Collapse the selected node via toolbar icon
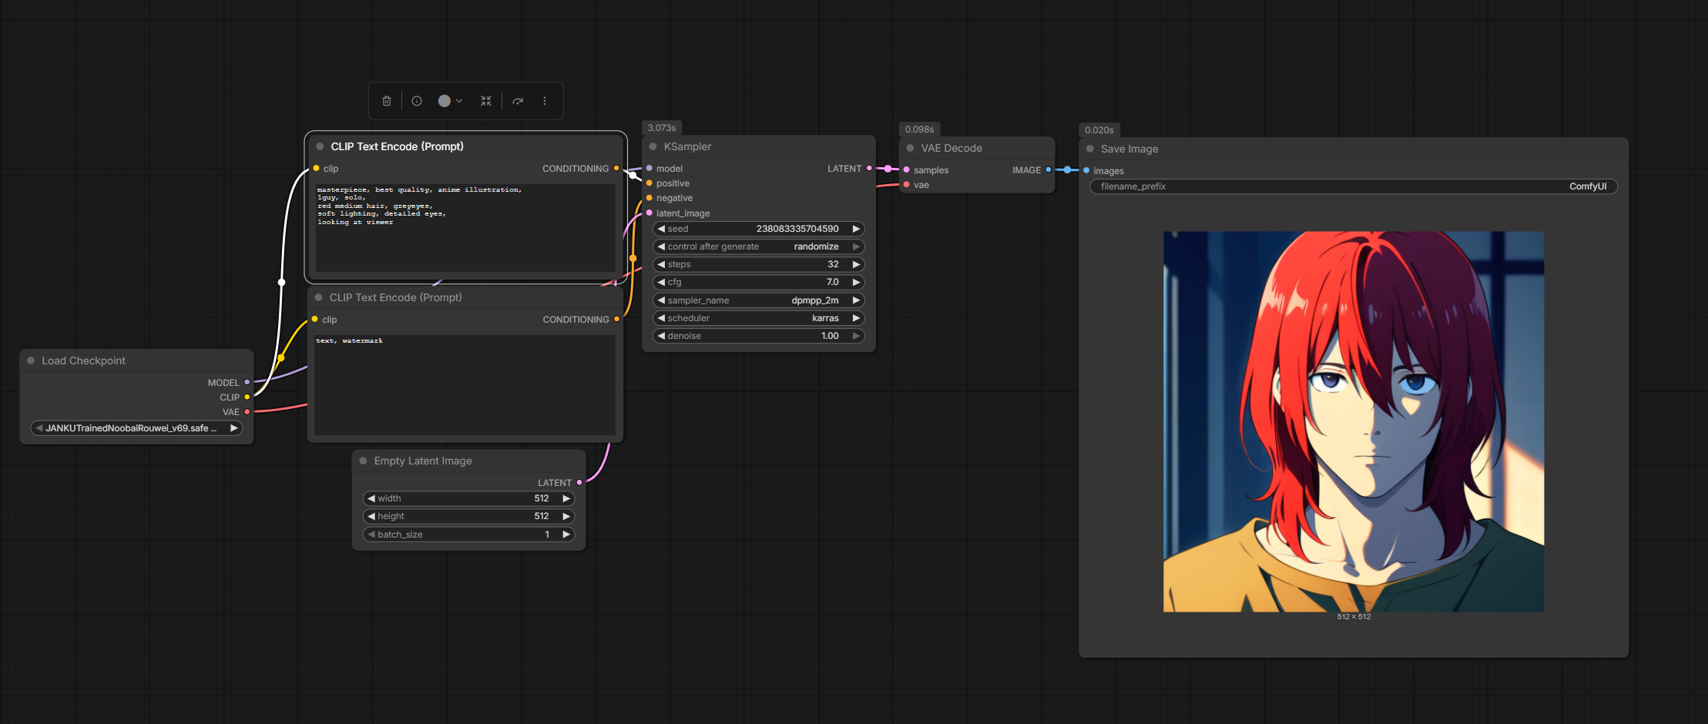Screen dimensions: 1708x724 (486, 101)
